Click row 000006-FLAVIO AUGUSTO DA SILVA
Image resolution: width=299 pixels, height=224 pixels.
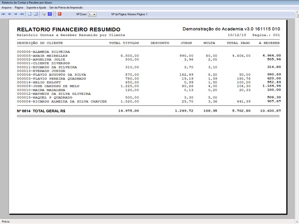pos(149,75)
